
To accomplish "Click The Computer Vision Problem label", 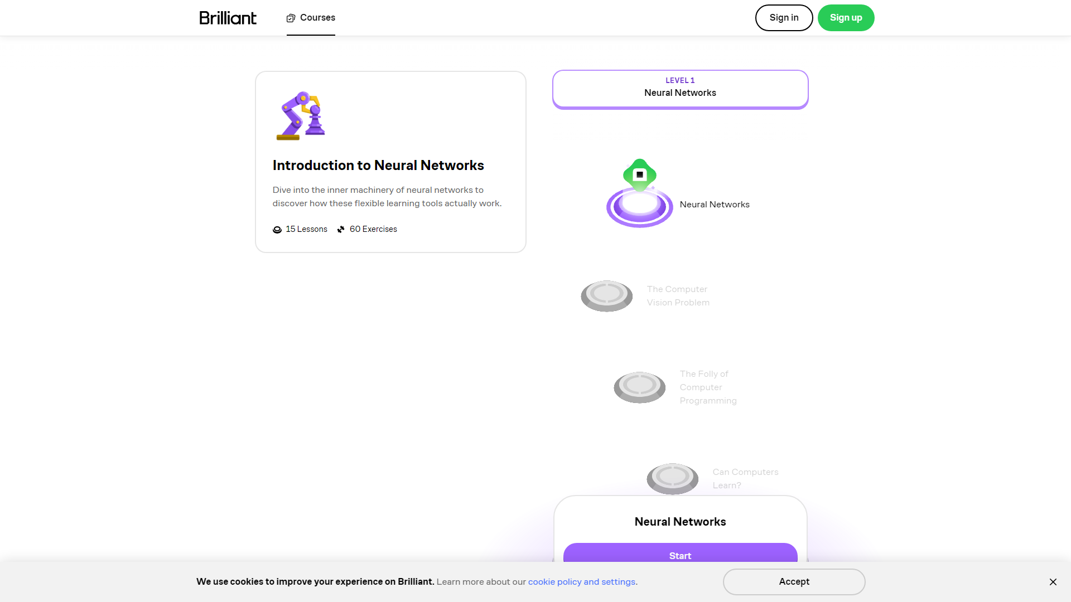I will click(678, 296).
